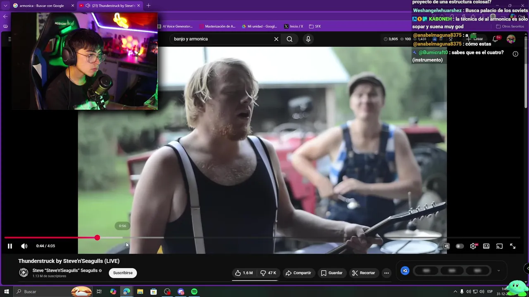Viewport: 529px width, 297px height.
Task: Click the taskbar Buscar search box
Action: pyautogui.click(x=53, y=292)
